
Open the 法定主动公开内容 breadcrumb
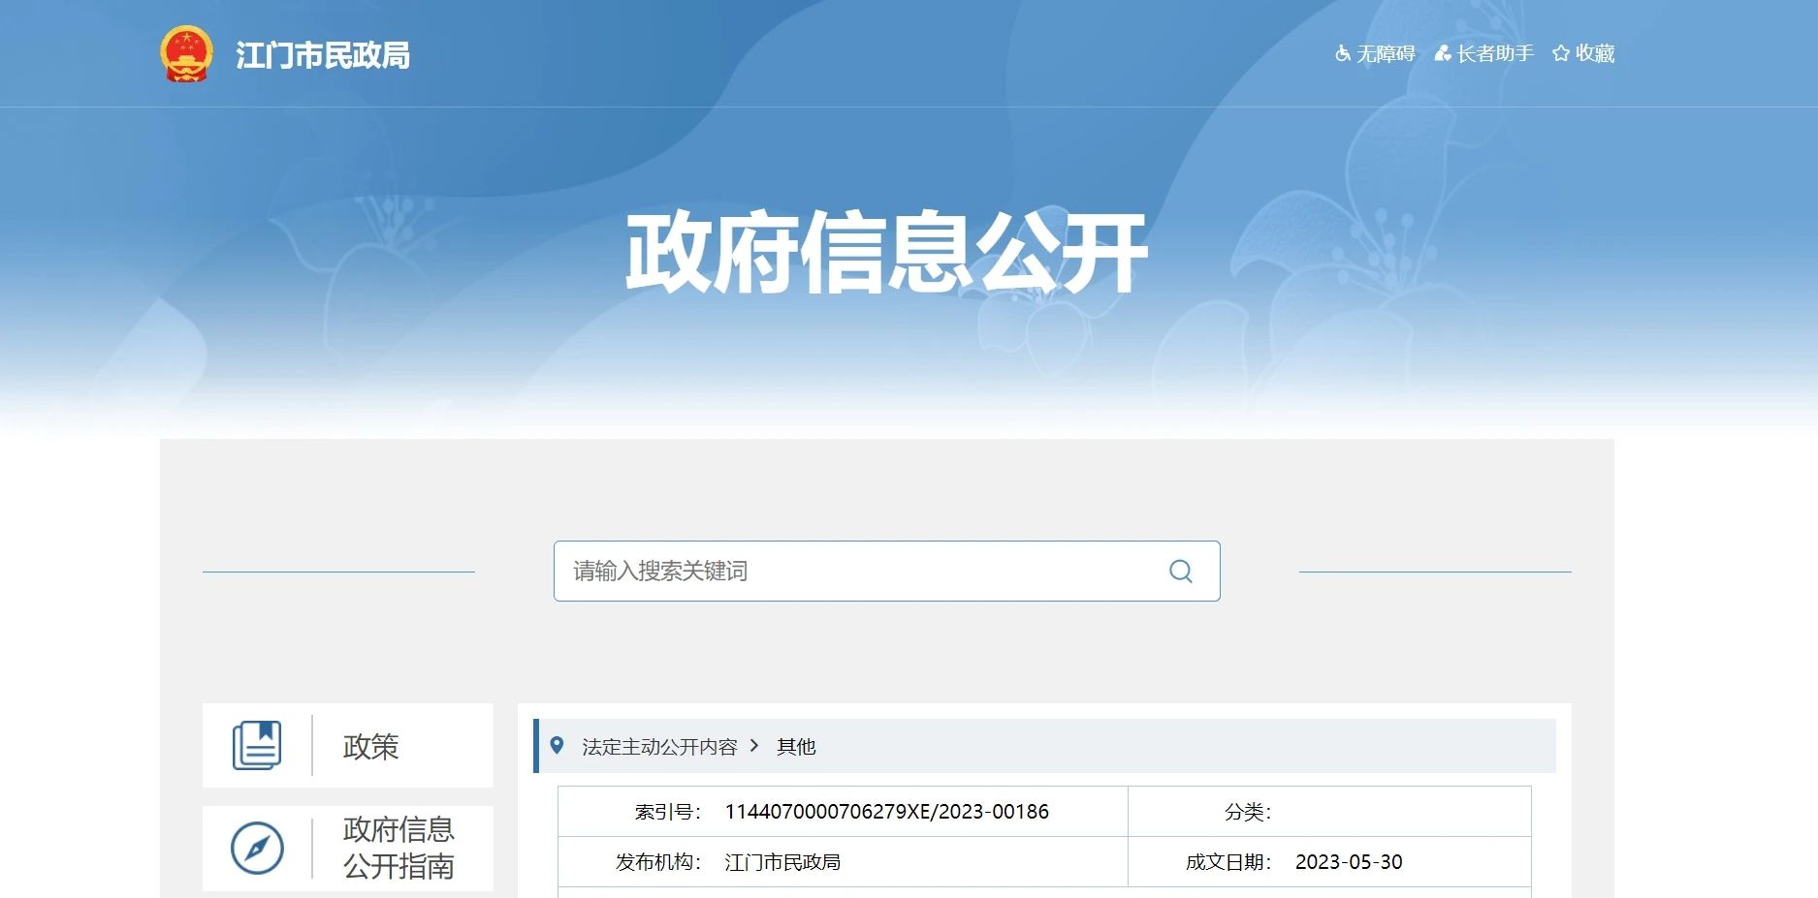click(659, 747)
